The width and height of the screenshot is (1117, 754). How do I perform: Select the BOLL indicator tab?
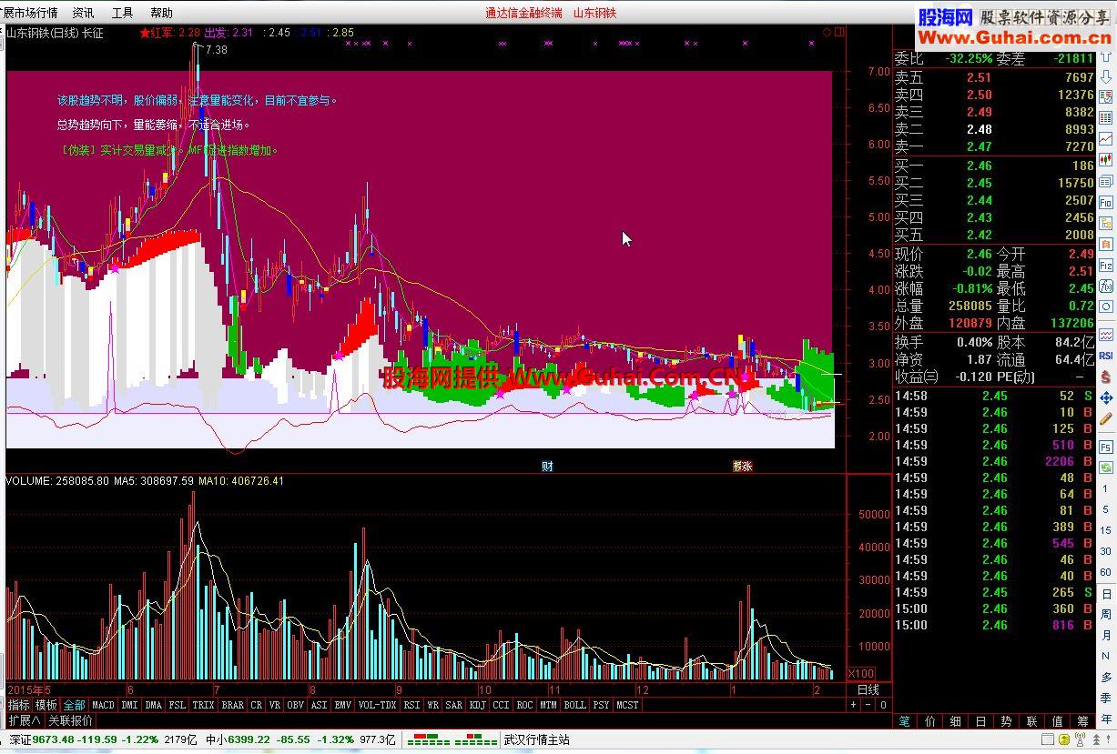[574, 705]
